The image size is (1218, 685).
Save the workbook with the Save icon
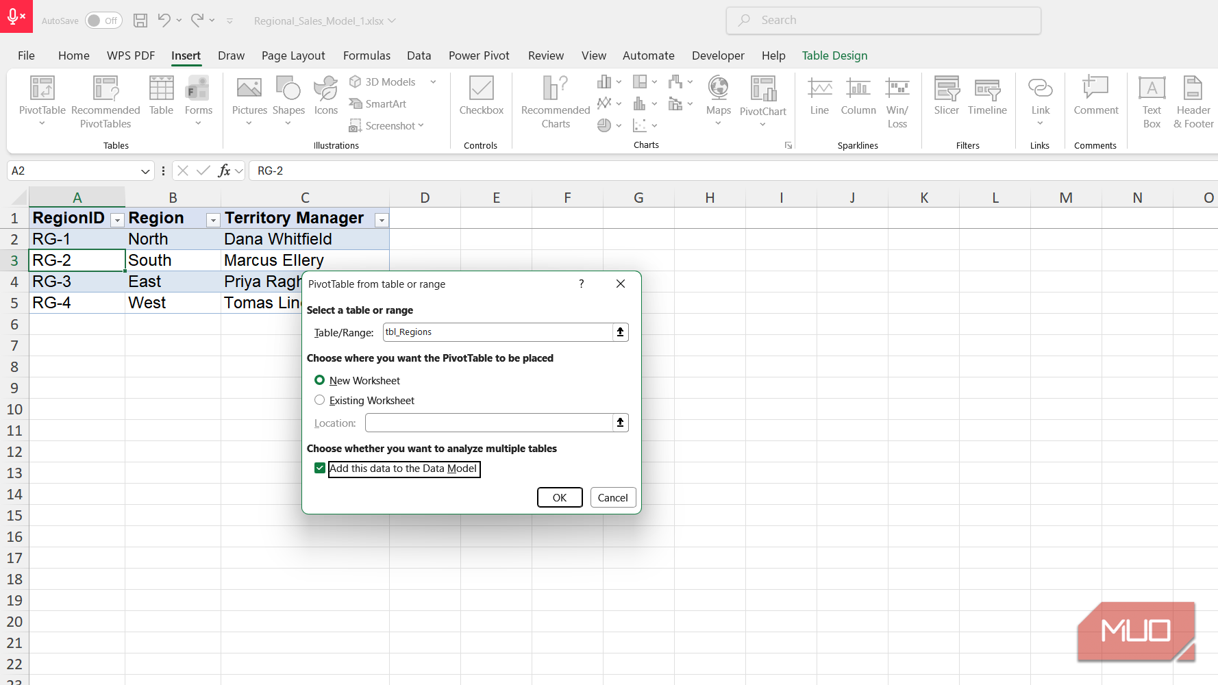[x=140, y=21]
